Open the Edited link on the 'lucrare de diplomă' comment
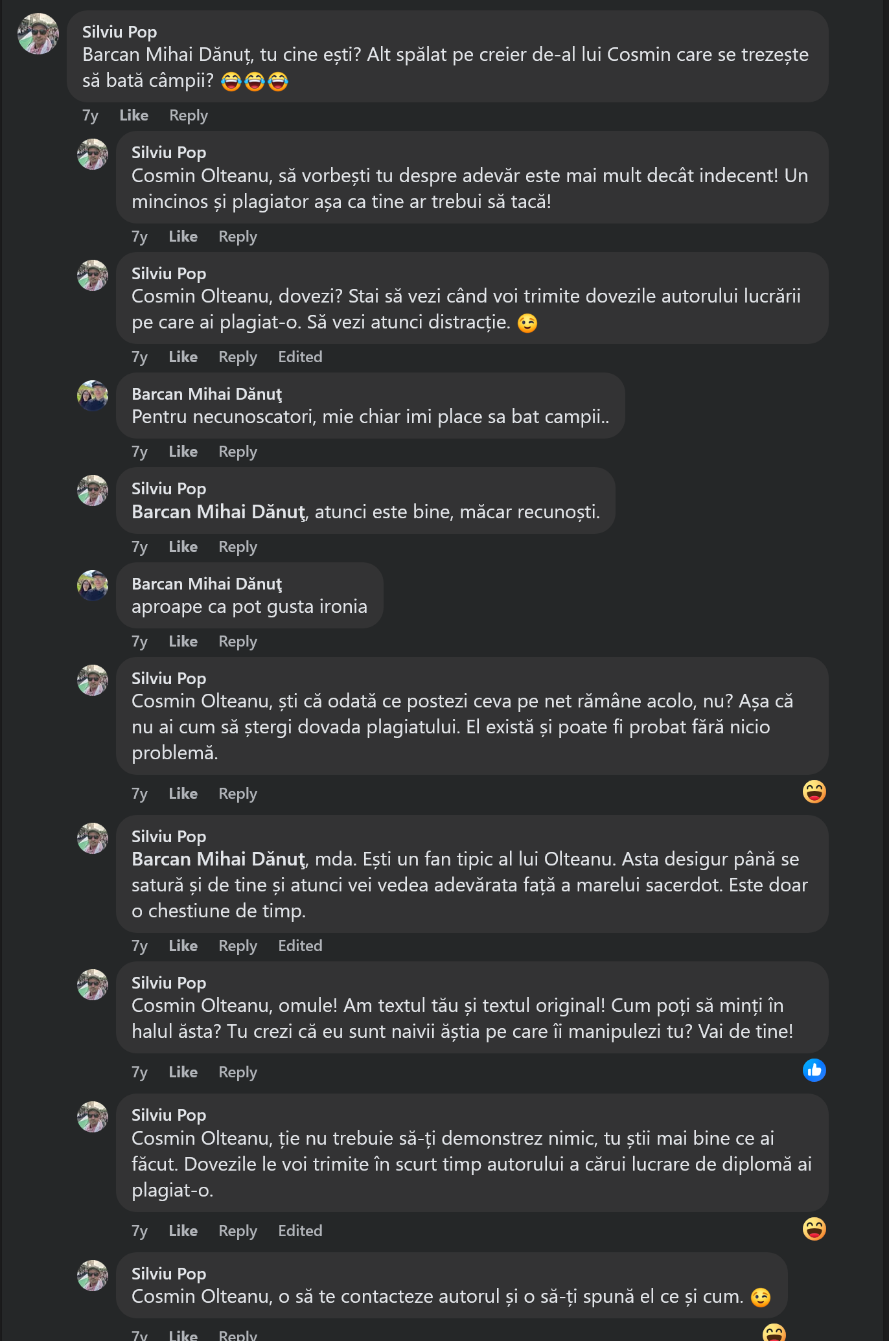Screen dimensions: 889x1341 (x=300, y=1231)
